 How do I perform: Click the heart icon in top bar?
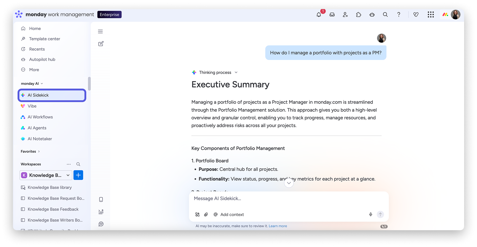pyautogui.click(x=416, y=15)
